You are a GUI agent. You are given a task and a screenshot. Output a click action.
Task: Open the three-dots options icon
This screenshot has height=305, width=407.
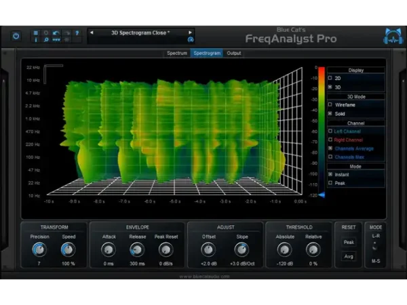[x=56, y=40]
